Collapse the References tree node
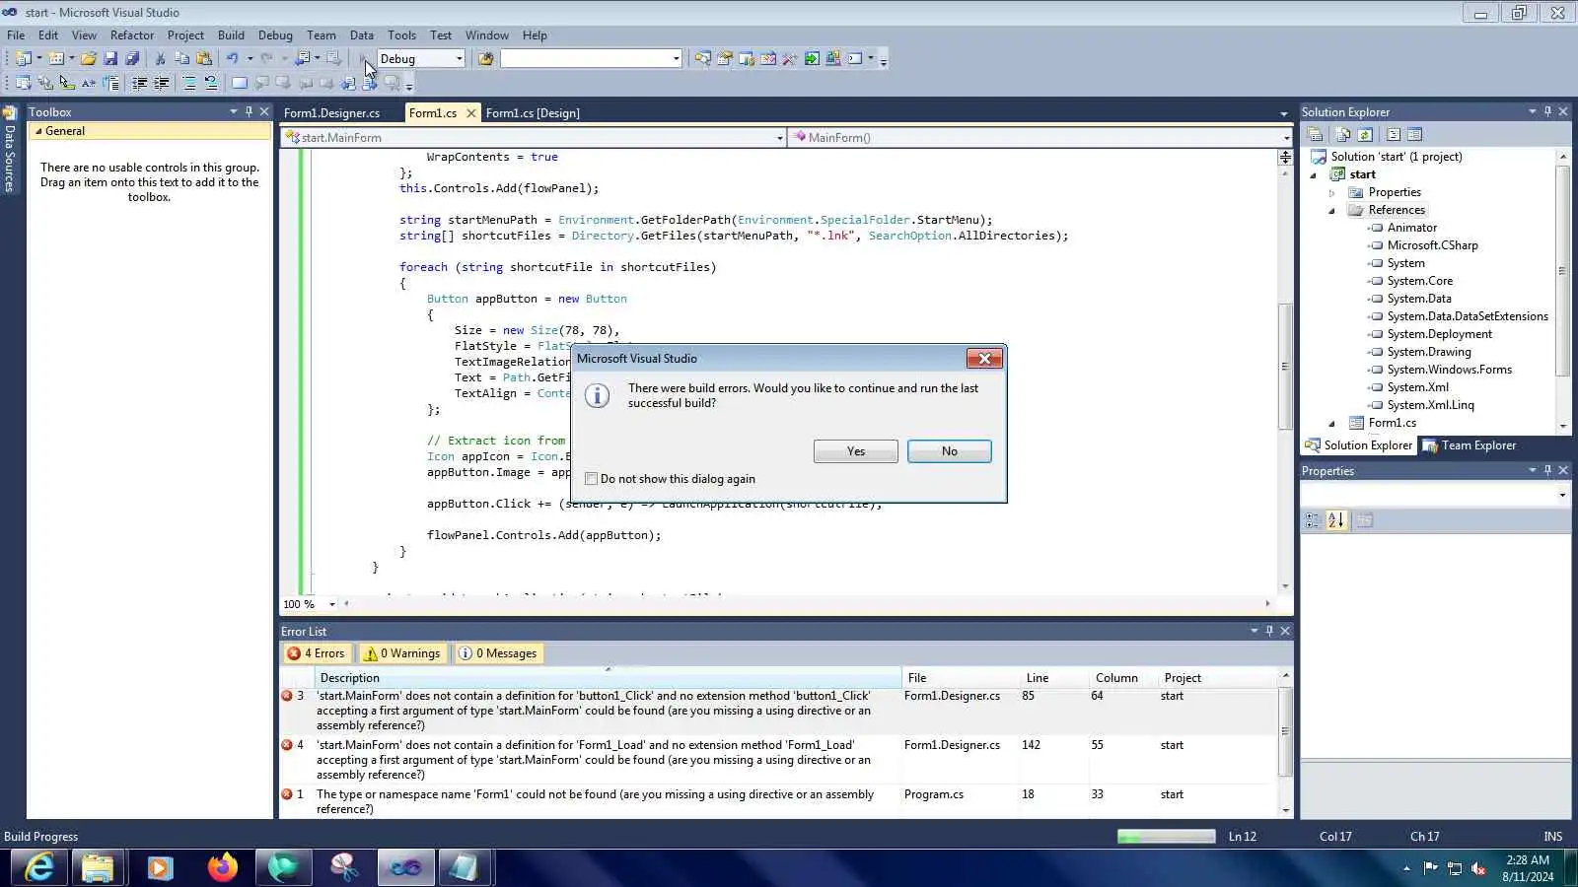 (1331, 210)
